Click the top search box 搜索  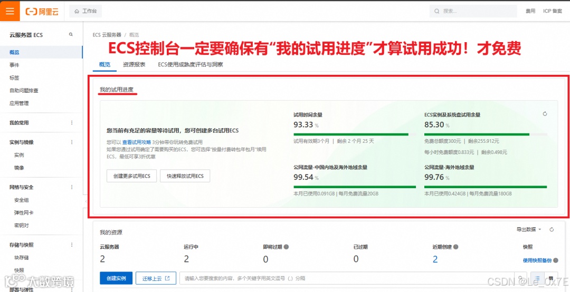[473, 11]
